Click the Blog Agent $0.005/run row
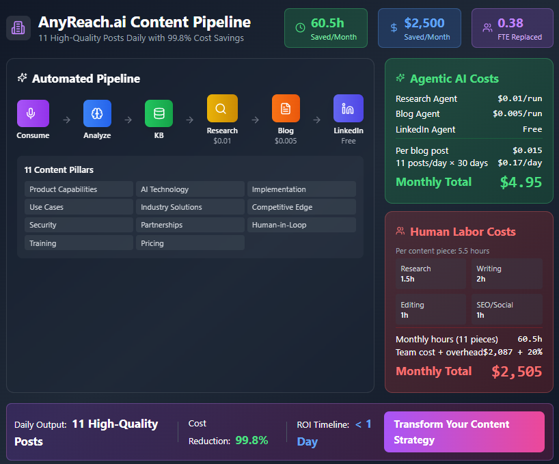The height and width of the screenshot is (464, 559). (469, 113)
